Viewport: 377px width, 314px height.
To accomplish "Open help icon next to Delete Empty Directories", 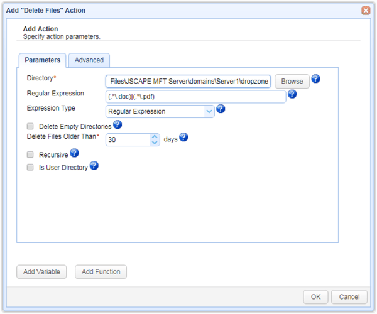I will tap(117, 124).
